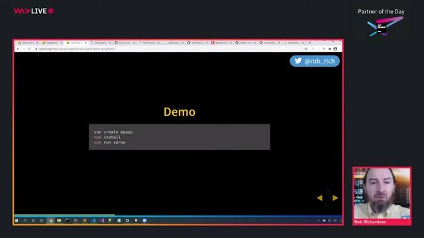Open the Chrome profile avatar menu
Screen dimensions: 424x238
point(335,49)
